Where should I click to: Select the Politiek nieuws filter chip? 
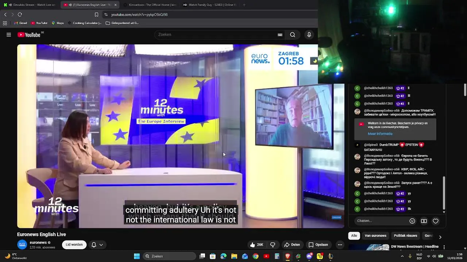[x=405, y=236]
